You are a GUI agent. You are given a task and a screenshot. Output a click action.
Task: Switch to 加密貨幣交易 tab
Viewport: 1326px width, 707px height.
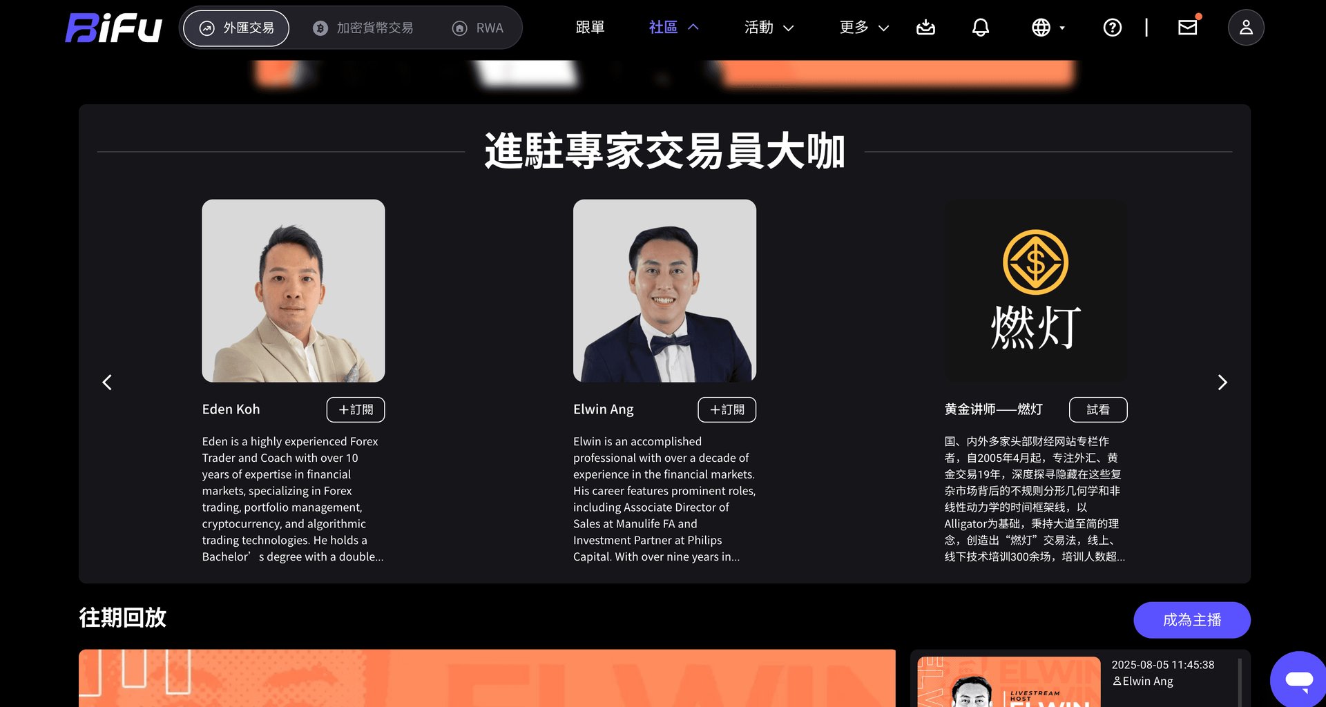pos(363,28)
